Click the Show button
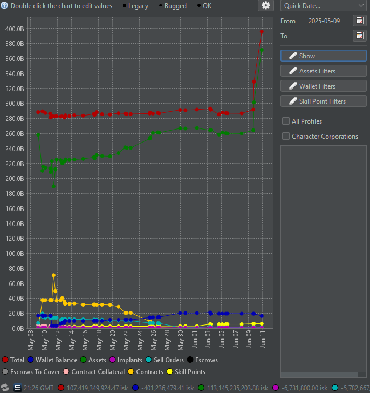370x393 pixels. point(324,56)
